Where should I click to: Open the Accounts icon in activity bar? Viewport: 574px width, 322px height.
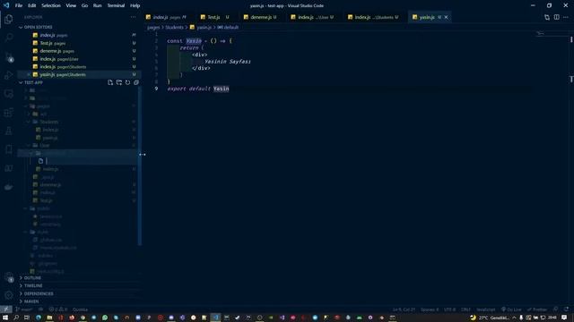click(x=8, y=277)
